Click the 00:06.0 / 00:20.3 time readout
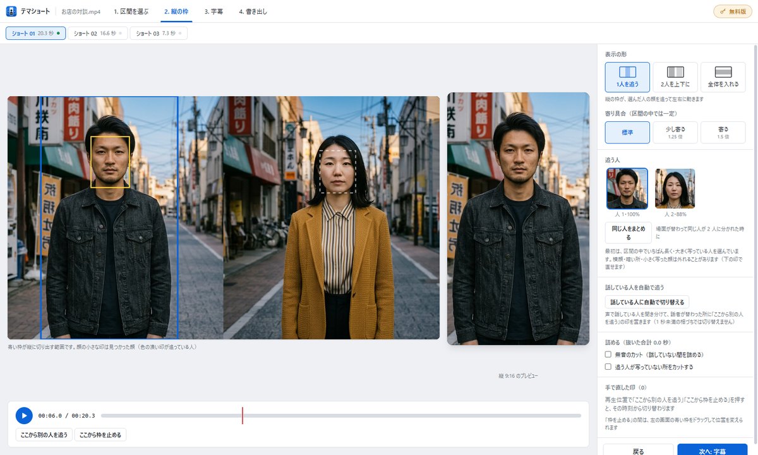 point(66,415)
